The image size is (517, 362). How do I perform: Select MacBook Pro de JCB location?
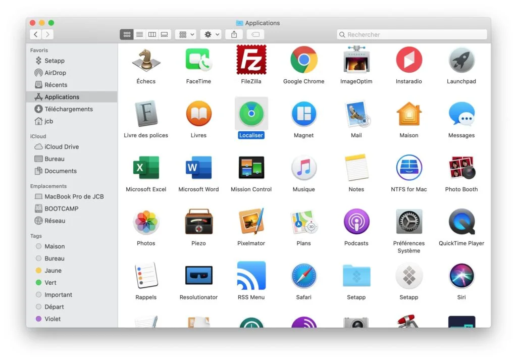[x=72, y=196]
